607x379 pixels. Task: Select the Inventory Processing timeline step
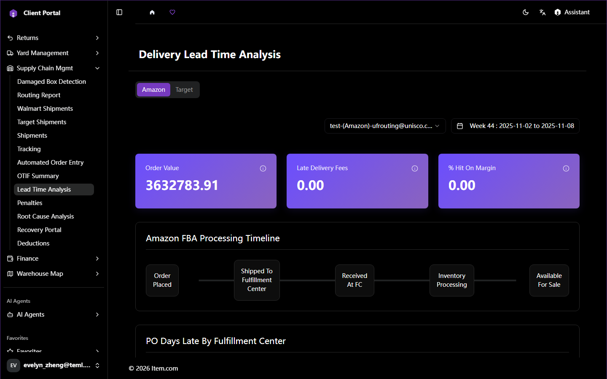452,280
